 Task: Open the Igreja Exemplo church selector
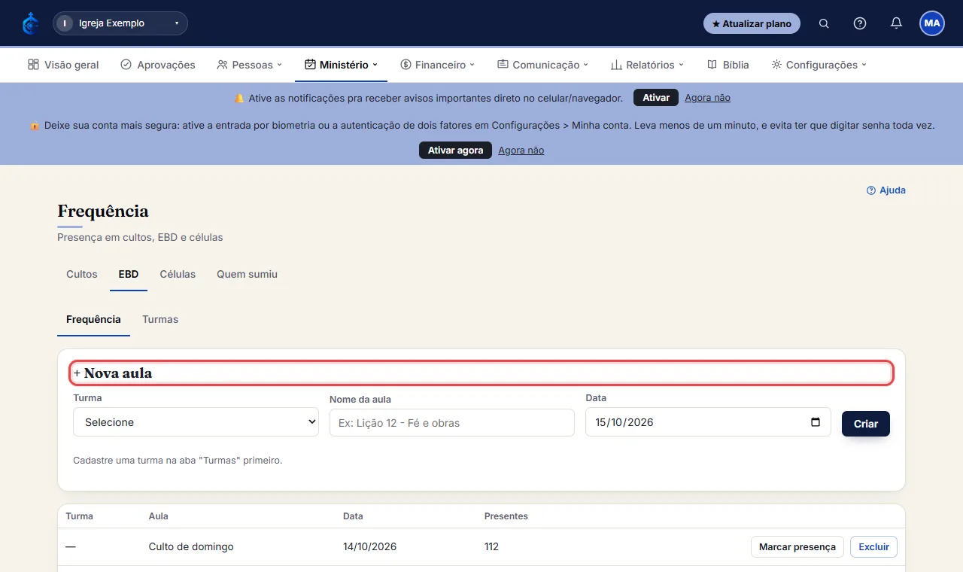pos(120,23)
